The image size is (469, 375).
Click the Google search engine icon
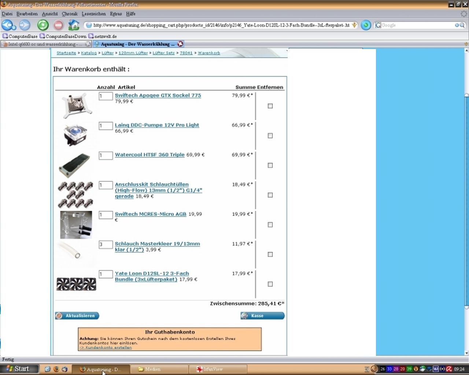coord(378,25)
